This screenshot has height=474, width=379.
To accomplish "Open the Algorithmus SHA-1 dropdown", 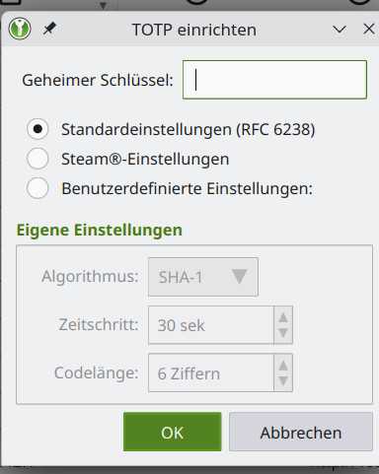I will point(203,277).
